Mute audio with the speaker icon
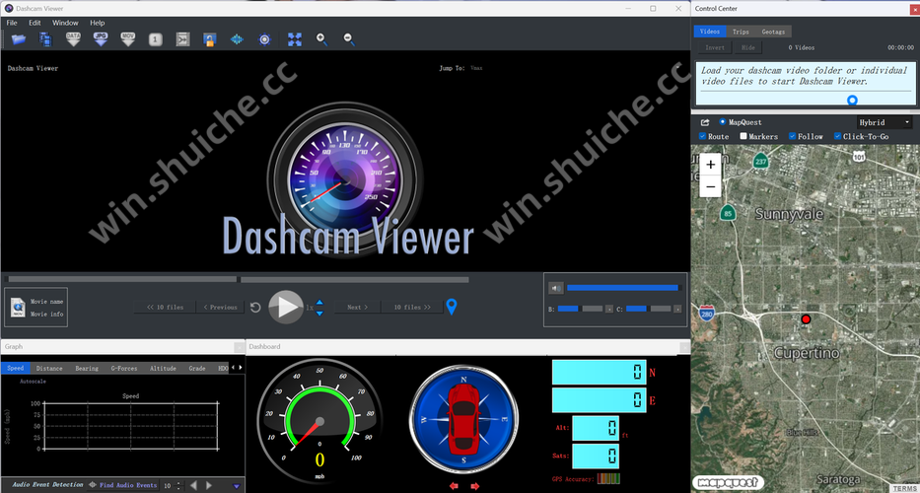920x493 pixels. coord(555,288)
